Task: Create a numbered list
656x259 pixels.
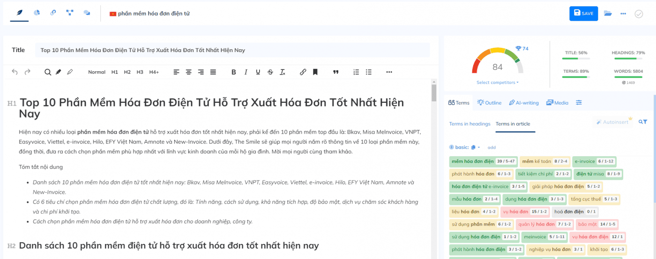Action: click(x=356, y=72)
